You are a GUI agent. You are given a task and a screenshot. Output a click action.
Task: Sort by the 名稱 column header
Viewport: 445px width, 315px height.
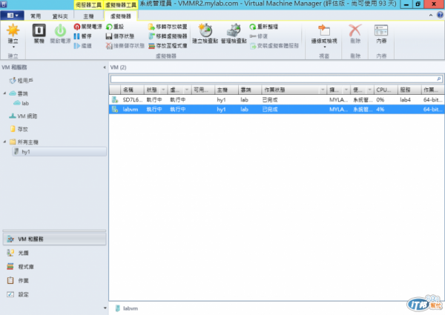pyautogui.click(x=132, y=90)
